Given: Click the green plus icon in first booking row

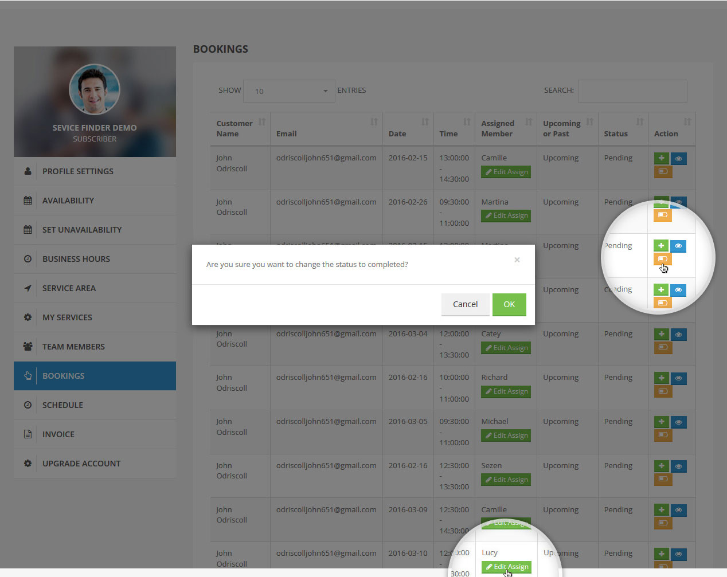Looking at the screenshot, I should (661, 158).
